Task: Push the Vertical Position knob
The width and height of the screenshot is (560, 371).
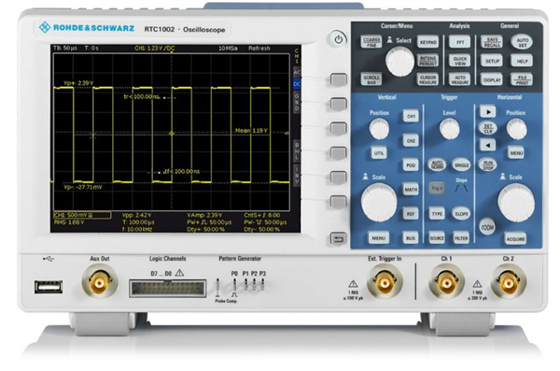Action: pyautogui.click(x=379, y=129)
